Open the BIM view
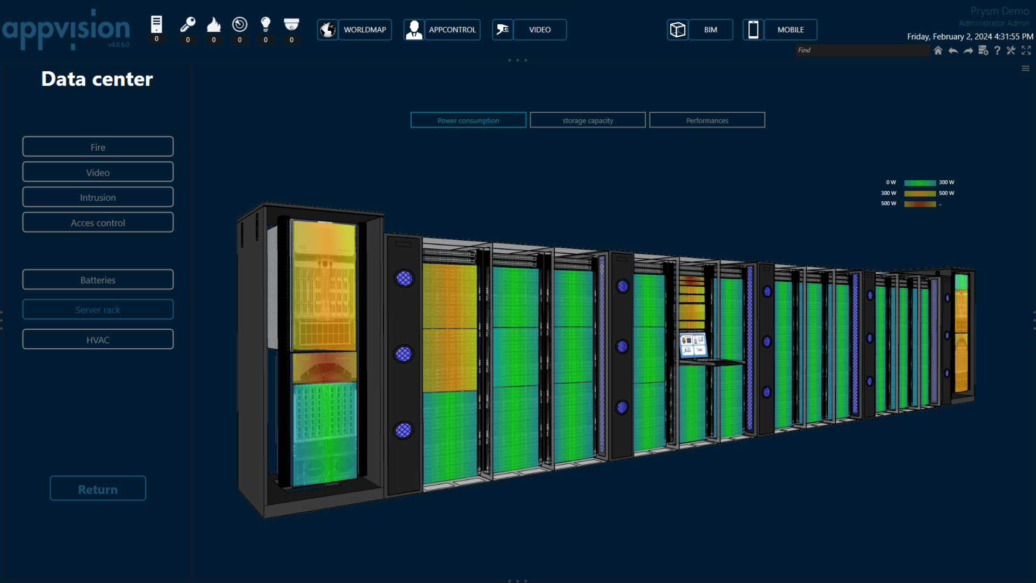This screenshot has height=583, width=1036. [711, 30]
